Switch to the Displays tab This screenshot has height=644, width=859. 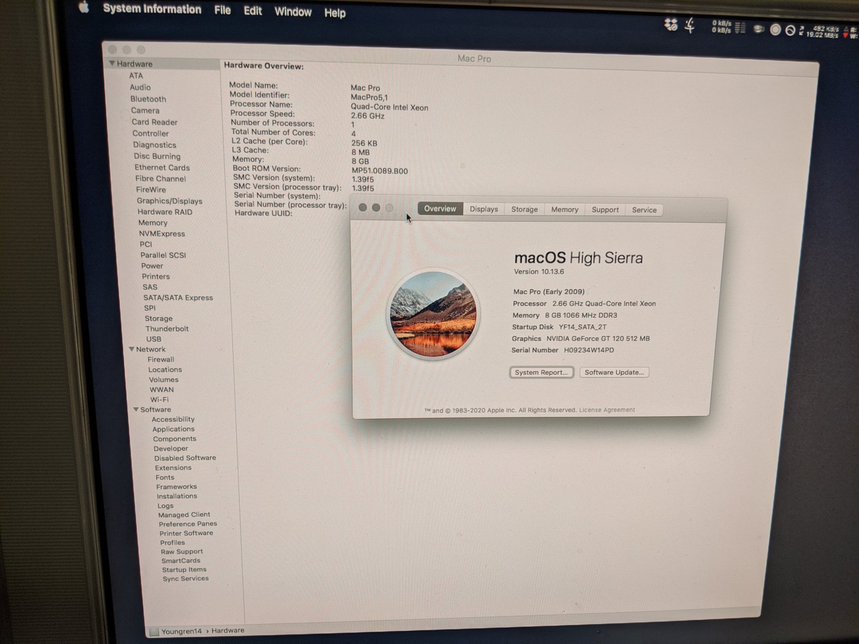tap(484, 209)
